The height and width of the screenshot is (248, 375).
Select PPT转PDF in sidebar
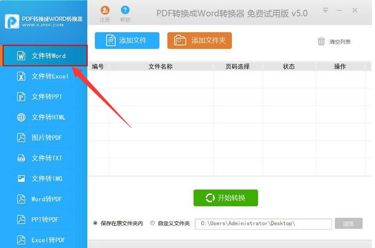pyautogui.click(x=45, y=220)
